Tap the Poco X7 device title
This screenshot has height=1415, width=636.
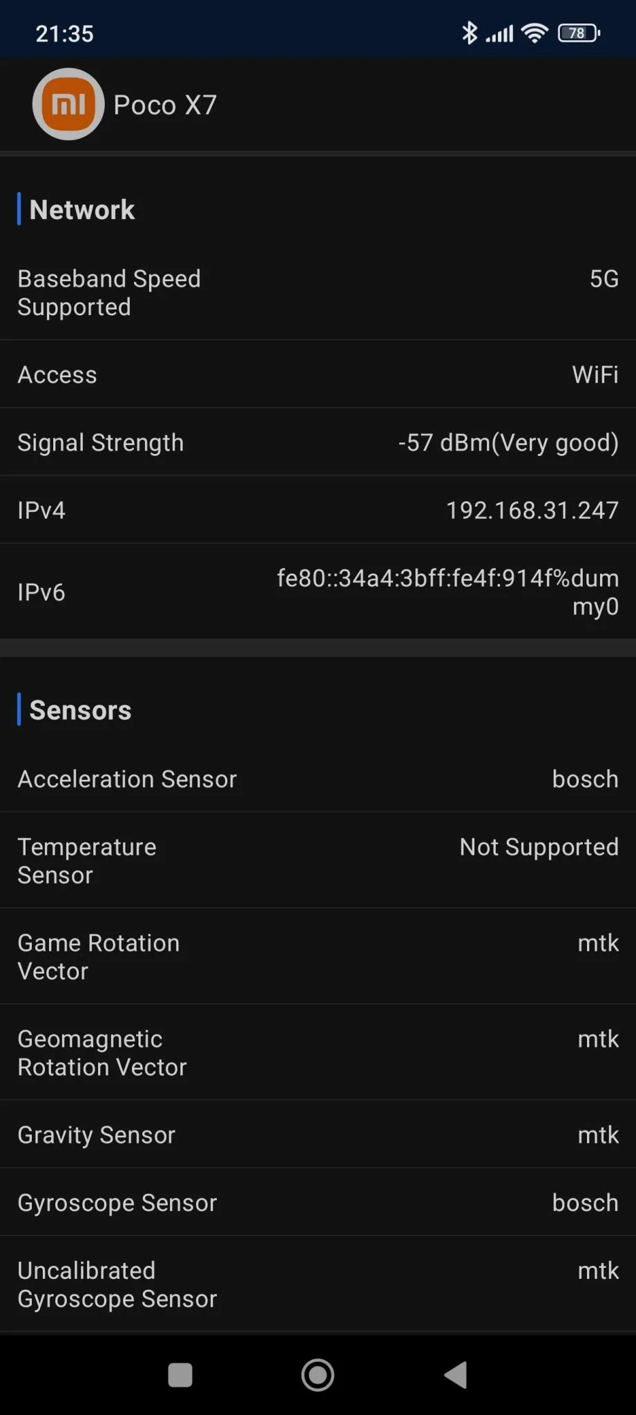point(165,105)
